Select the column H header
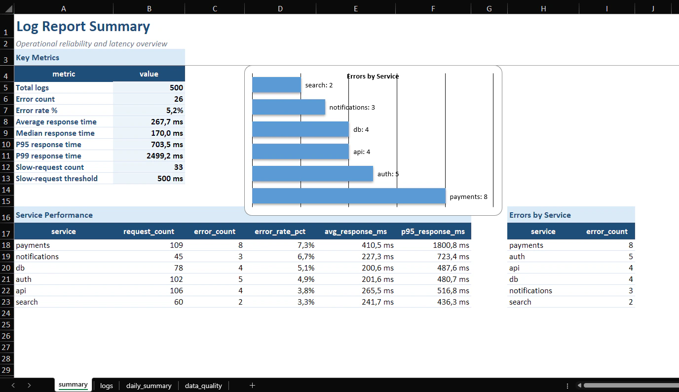Image resolution: width=679 pixels, height=392 pixels. (543, 9)
